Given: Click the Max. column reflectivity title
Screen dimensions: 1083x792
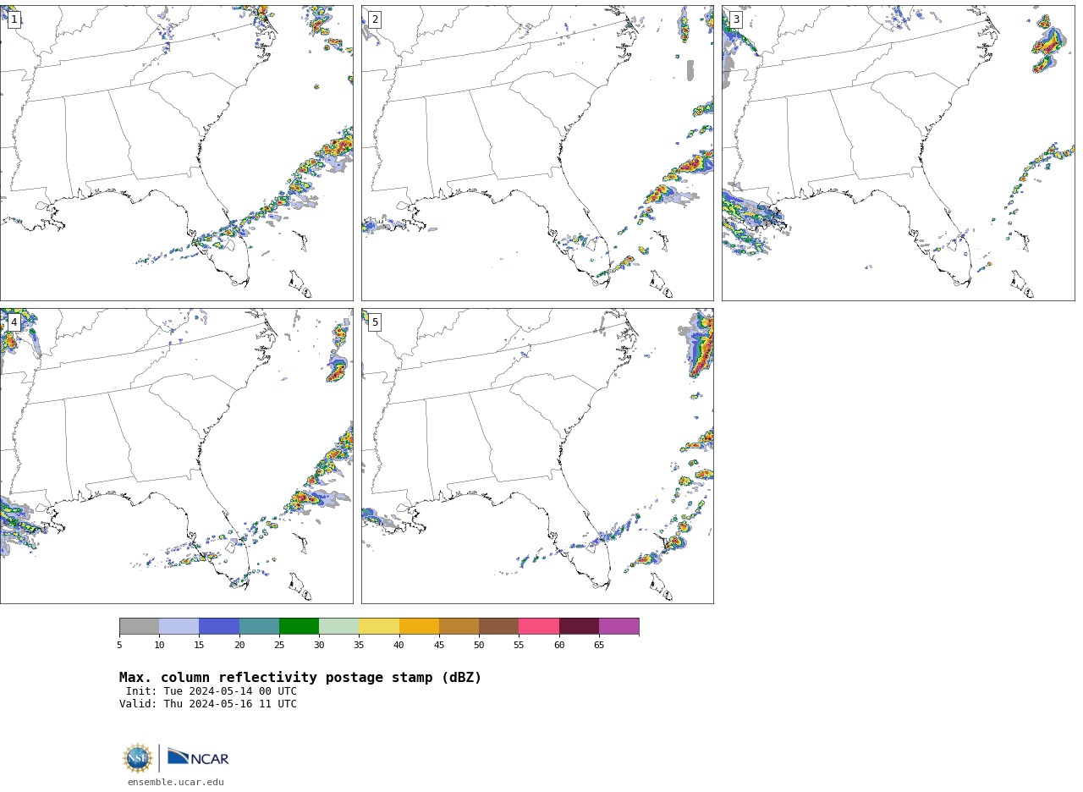Looking at the screenshot, I should [x=300, y=678].
